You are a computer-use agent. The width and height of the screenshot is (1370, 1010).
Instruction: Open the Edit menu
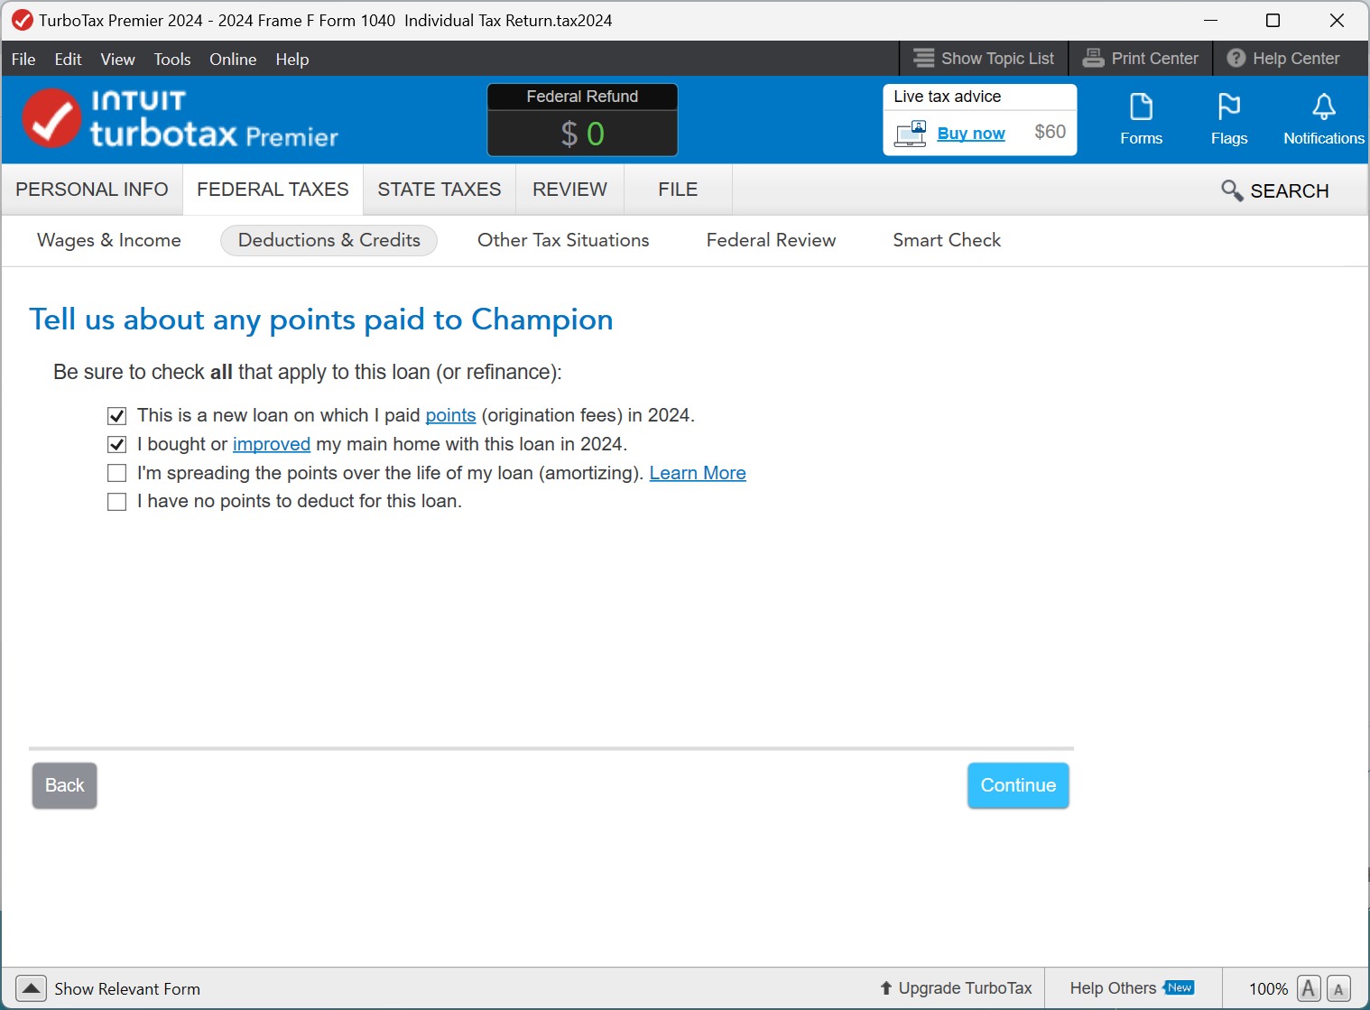(x=69, y=60)
